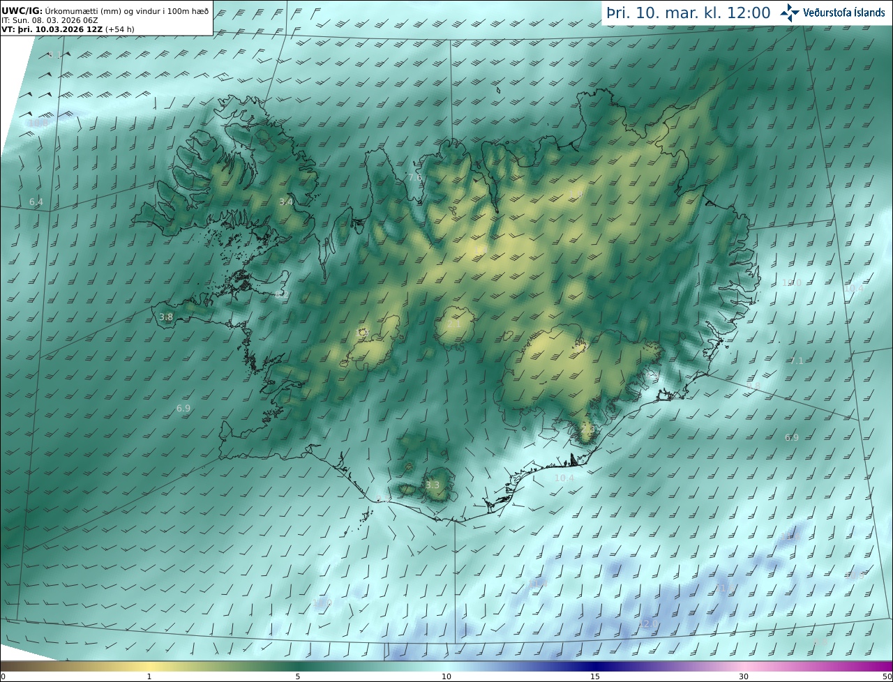Pick the dark green color above the 5 tick

coord(298,666)
